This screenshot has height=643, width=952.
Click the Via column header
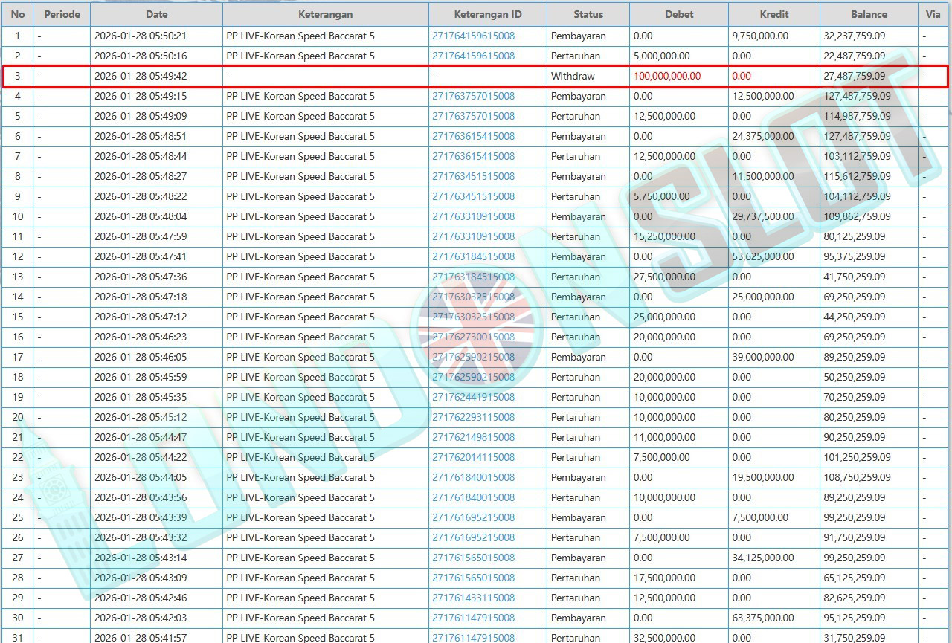pyautogui.click(x=933, y=14)
